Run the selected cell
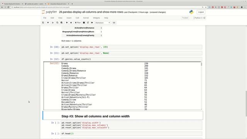Image resolution: width=247 pixels, height=139 pixels. [78, 23]
